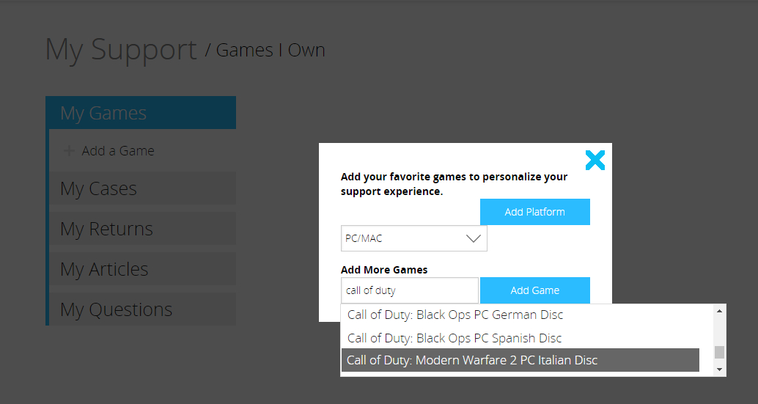
Task: Click the Add a Game link
Action: (x=118, y=151)
